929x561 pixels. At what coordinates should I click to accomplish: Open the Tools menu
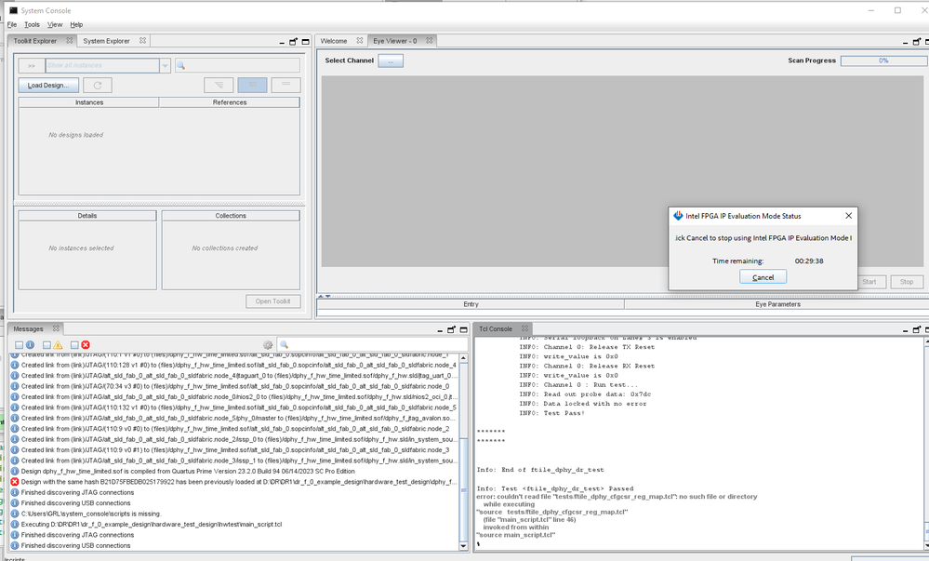click(x=32, y=24)
